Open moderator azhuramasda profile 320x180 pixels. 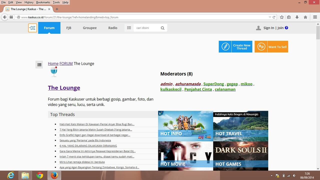pyautogui.click(x=188, y=84)
